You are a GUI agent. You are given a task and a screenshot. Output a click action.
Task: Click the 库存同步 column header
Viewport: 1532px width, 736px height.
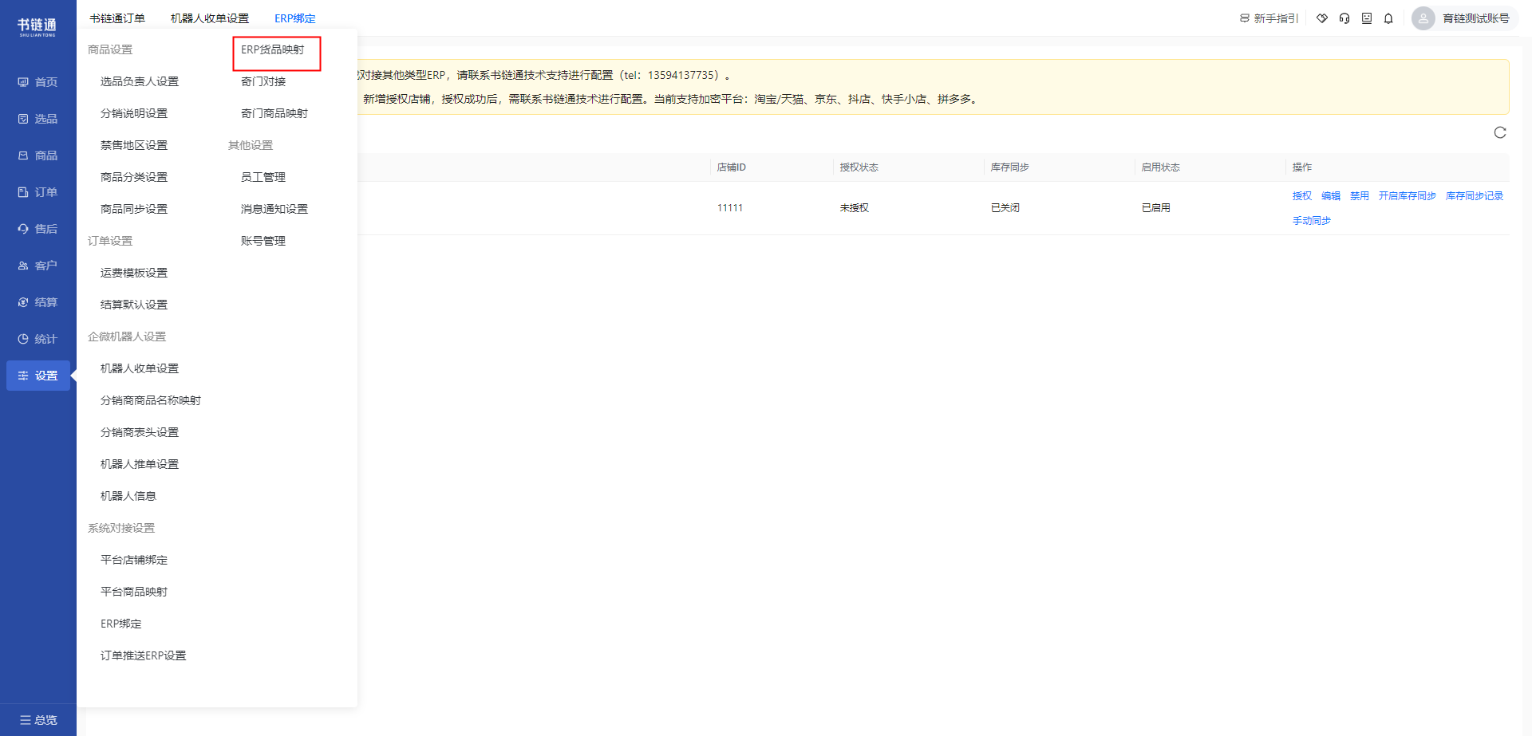pos(1010,167)
